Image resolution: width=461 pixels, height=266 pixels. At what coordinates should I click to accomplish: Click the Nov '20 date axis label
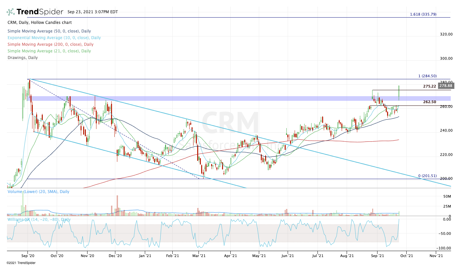coord(87,256)
